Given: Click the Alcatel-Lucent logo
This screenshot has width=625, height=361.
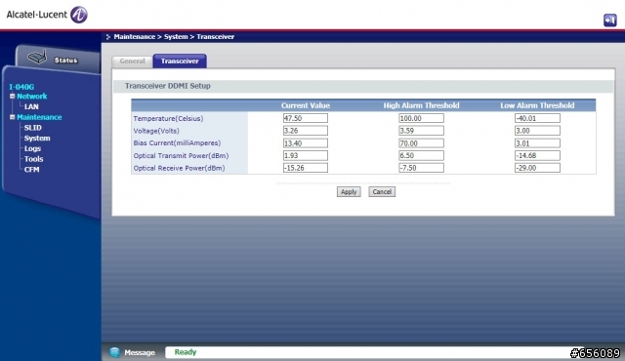Looking at the screenshot, I should coord(47,15).
